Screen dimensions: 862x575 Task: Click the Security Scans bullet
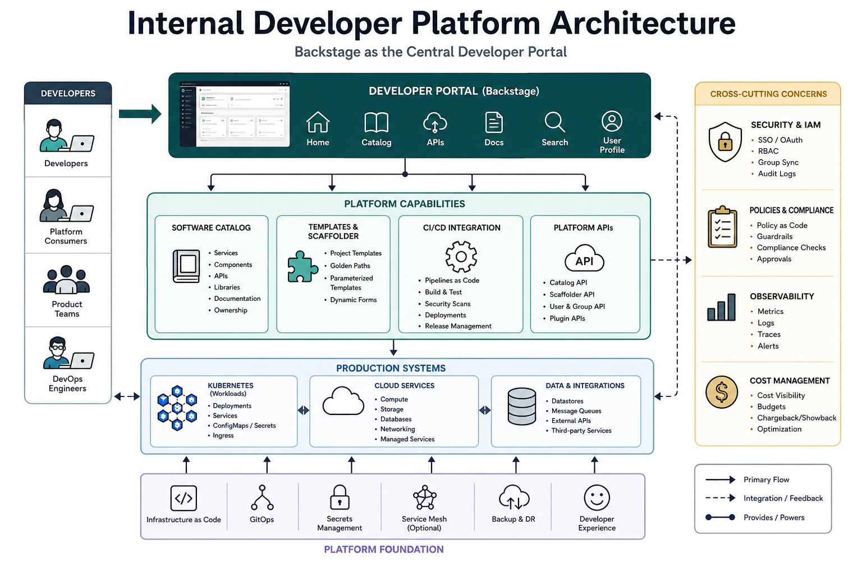point(444,304)
